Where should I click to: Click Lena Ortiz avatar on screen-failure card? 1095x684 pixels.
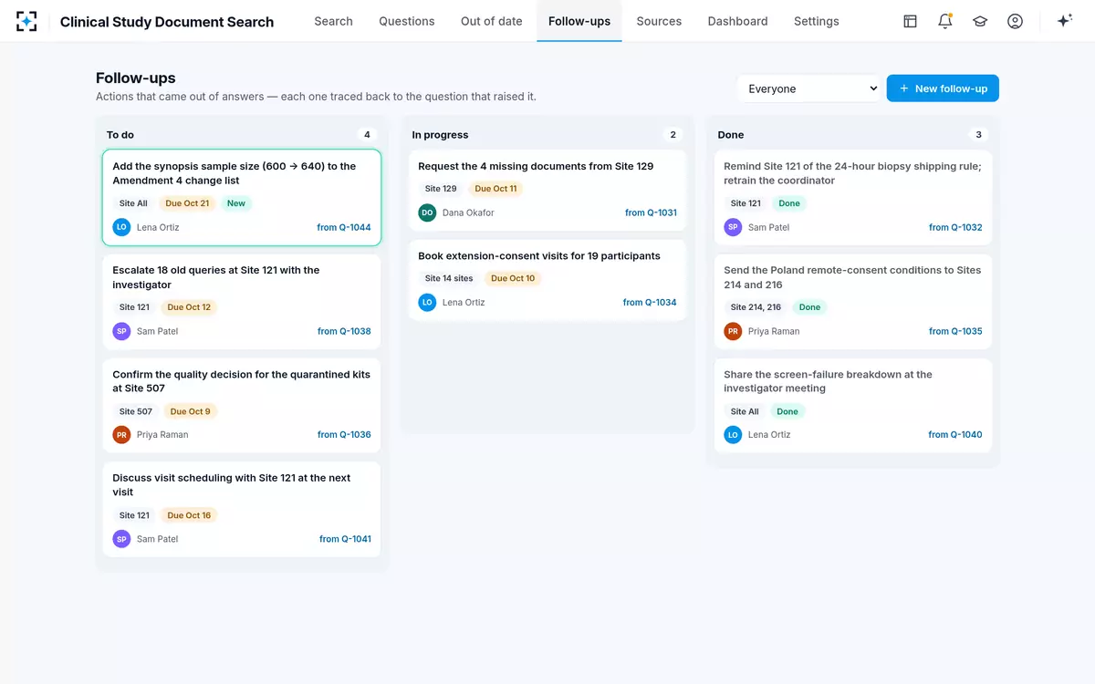(x=733, y=435)
